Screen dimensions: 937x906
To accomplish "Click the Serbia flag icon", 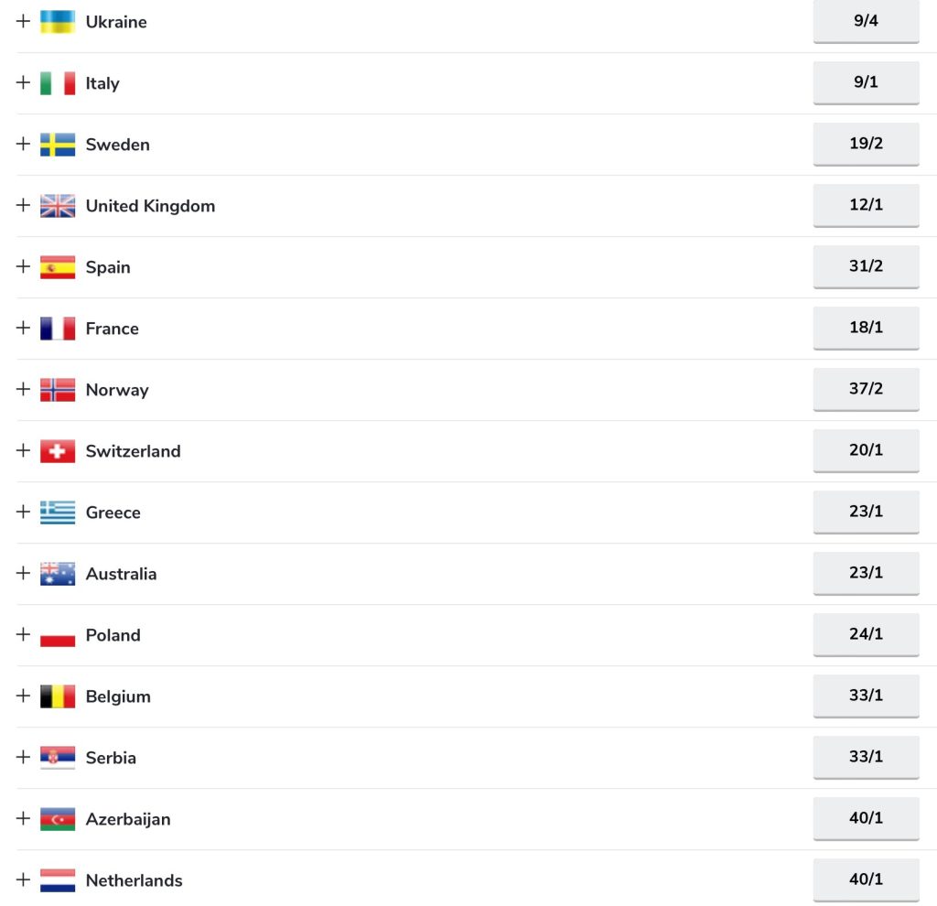I will 58,758.
